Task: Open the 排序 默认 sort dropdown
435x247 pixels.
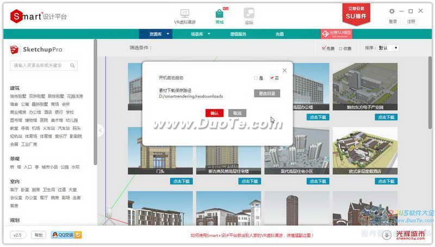Action: [x=388, y=48]
